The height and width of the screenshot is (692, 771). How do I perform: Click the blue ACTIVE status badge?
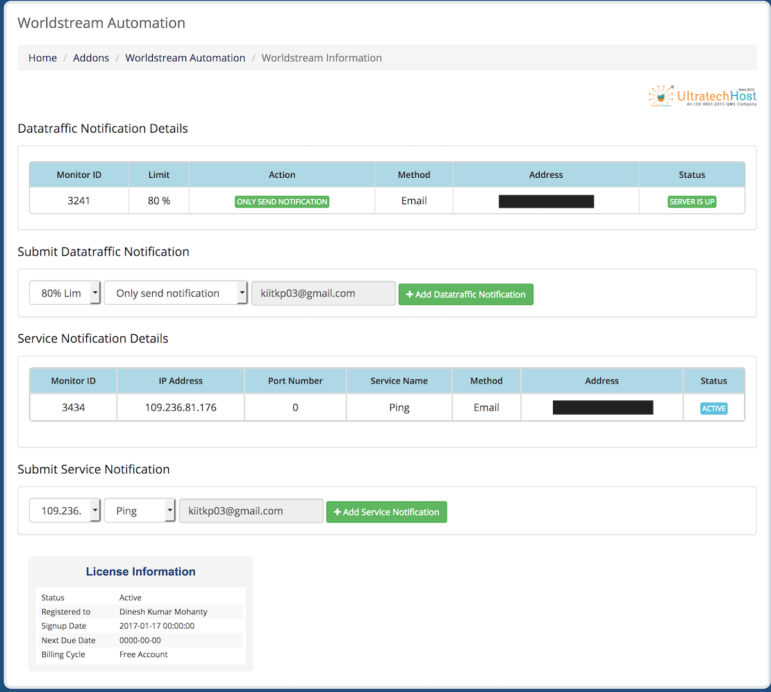click(713, 409)
